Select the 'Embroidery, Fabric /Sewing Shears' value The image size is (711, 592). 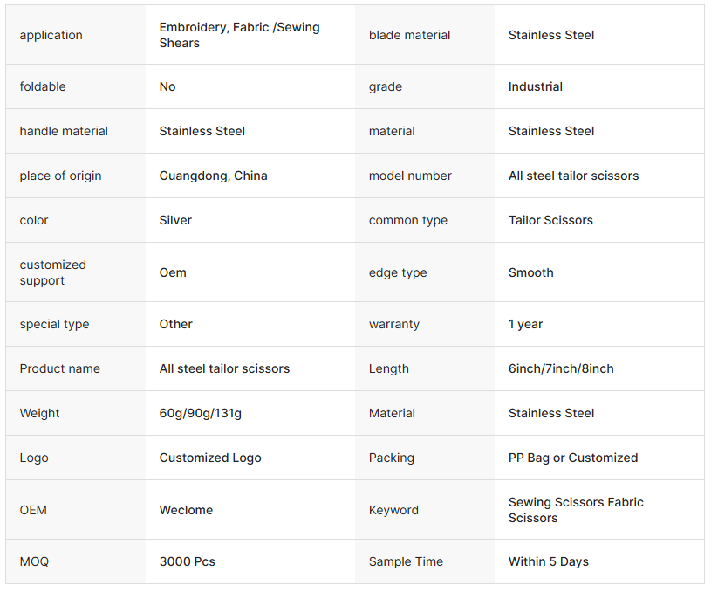pyautogui.click(x=239, y=35)
